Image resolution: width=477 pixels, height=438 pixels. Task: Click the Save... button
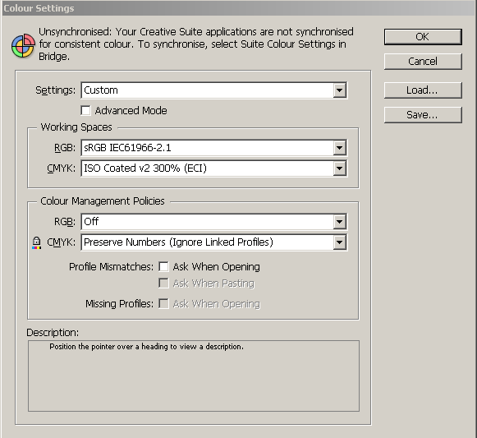(423, 115)
